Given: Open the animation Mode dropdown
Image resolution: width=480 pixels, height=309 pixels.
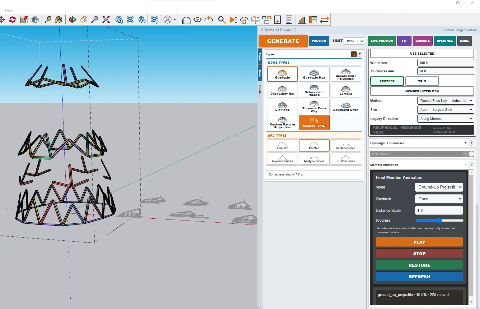Looking at the screenshot, I should click(439, 187).
